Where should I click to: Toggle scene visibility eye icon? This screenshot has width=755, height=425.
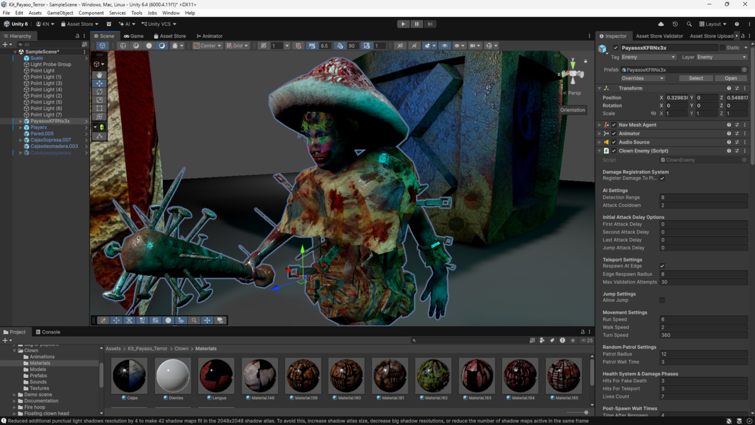point(445,45)
